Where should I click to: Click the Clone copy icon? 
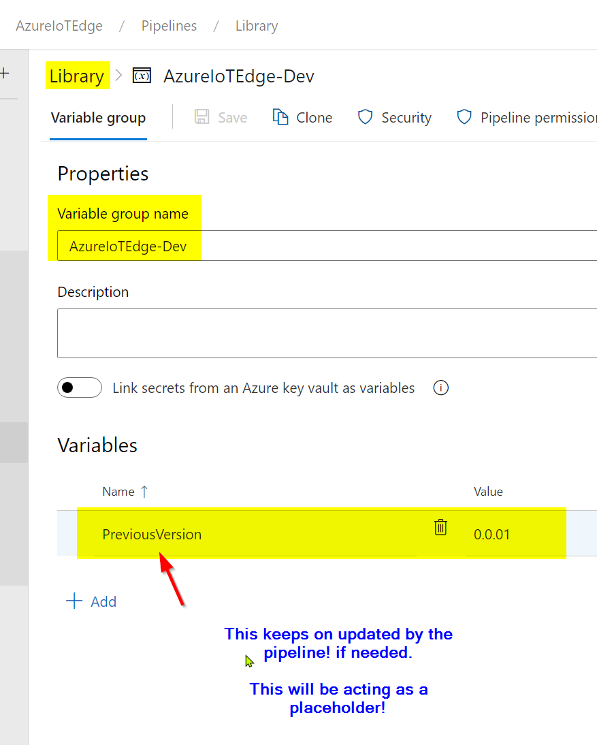280,117
